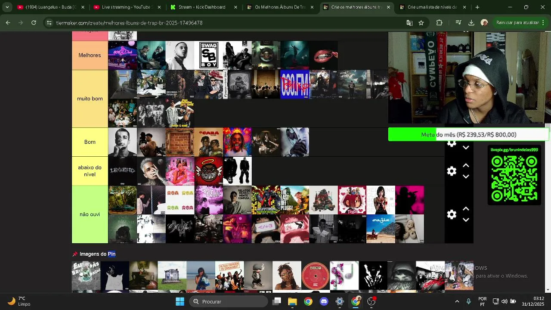
Task: Open the Windows Start menu
Action: pos(180,301)
